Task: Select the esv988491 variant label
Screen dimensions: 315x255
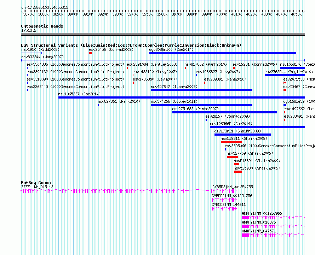Action: [299, 116]
